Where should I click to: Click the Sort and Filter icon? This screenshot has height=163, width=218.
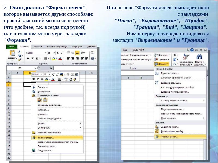pyautogui.click(x=186, y=57)
